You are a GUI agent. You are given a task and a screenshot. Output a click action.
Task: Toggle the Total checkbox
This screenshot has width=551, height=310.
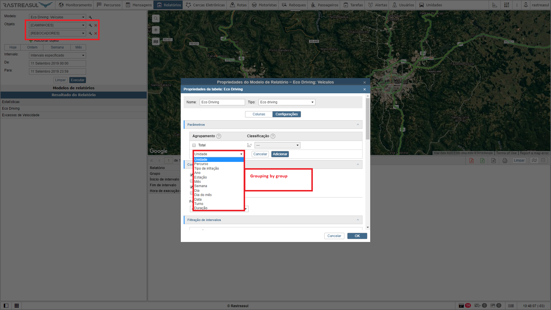pyautogui.click(x=194, y=145)
